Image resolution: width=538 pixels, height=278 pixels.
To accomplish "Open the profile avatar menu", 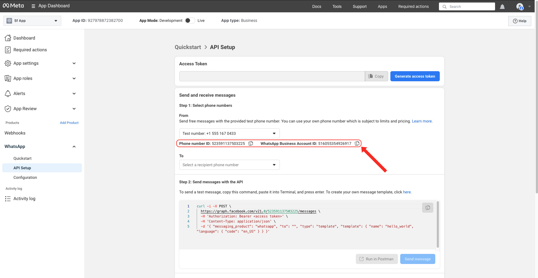I will click(520, 6).
